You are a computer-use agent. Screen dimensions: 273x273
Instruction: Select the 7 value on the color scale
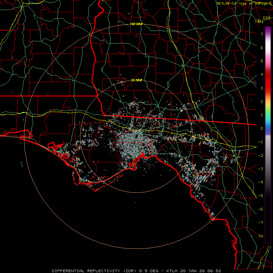(262, 34)
